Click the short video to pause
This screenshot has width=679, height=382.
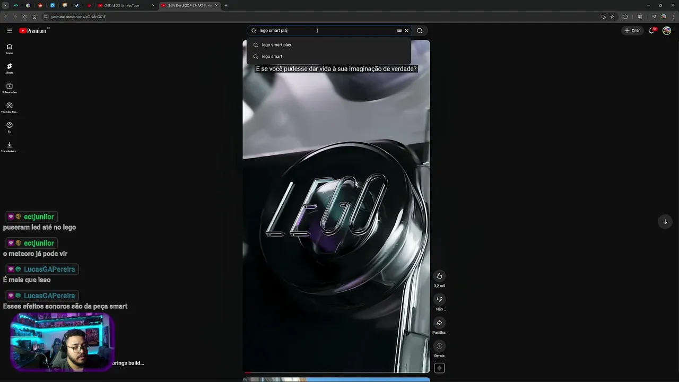coord(336,207)
